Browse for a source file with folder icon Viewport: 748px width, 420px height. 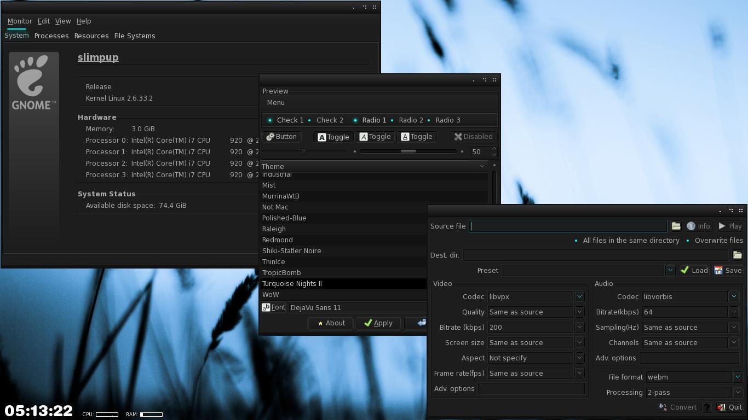pyautogui.click(x=676, y=226)
